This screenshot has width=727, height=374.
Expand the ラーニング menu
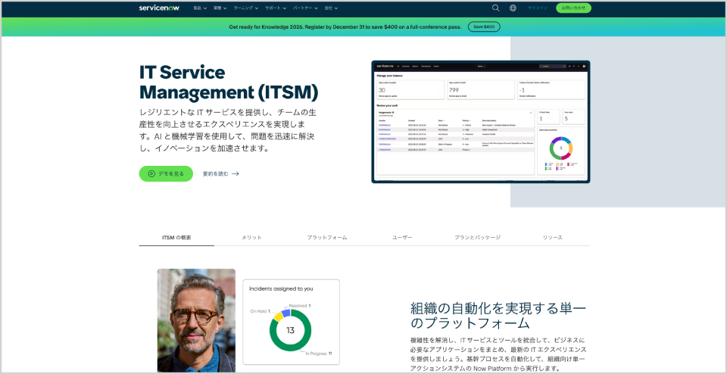(246, 8)
